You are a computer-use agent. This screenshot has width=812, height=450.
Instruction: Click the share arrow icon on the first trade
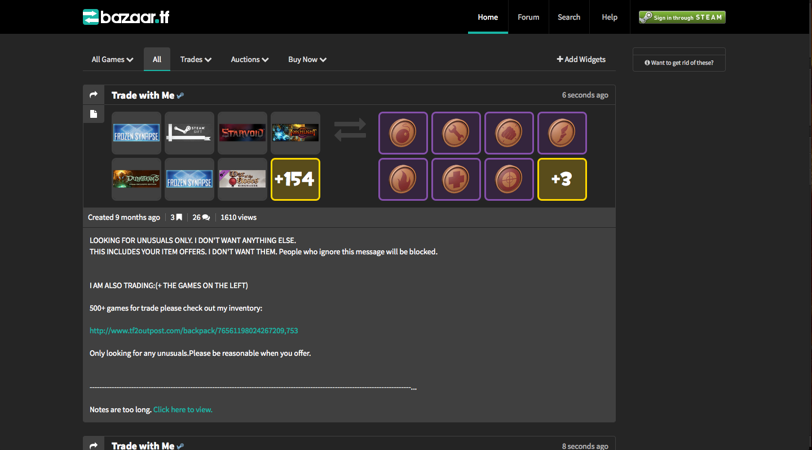(94, 95)
